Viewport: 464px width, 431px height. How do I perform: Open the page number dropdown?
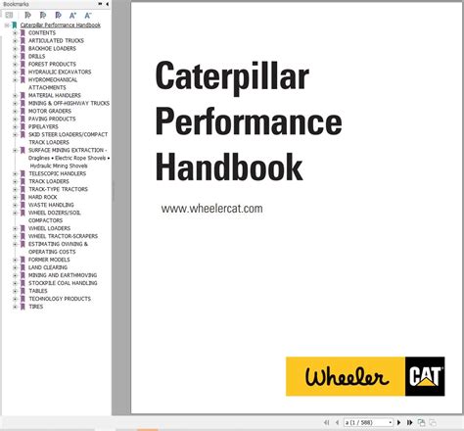point(391,422)
